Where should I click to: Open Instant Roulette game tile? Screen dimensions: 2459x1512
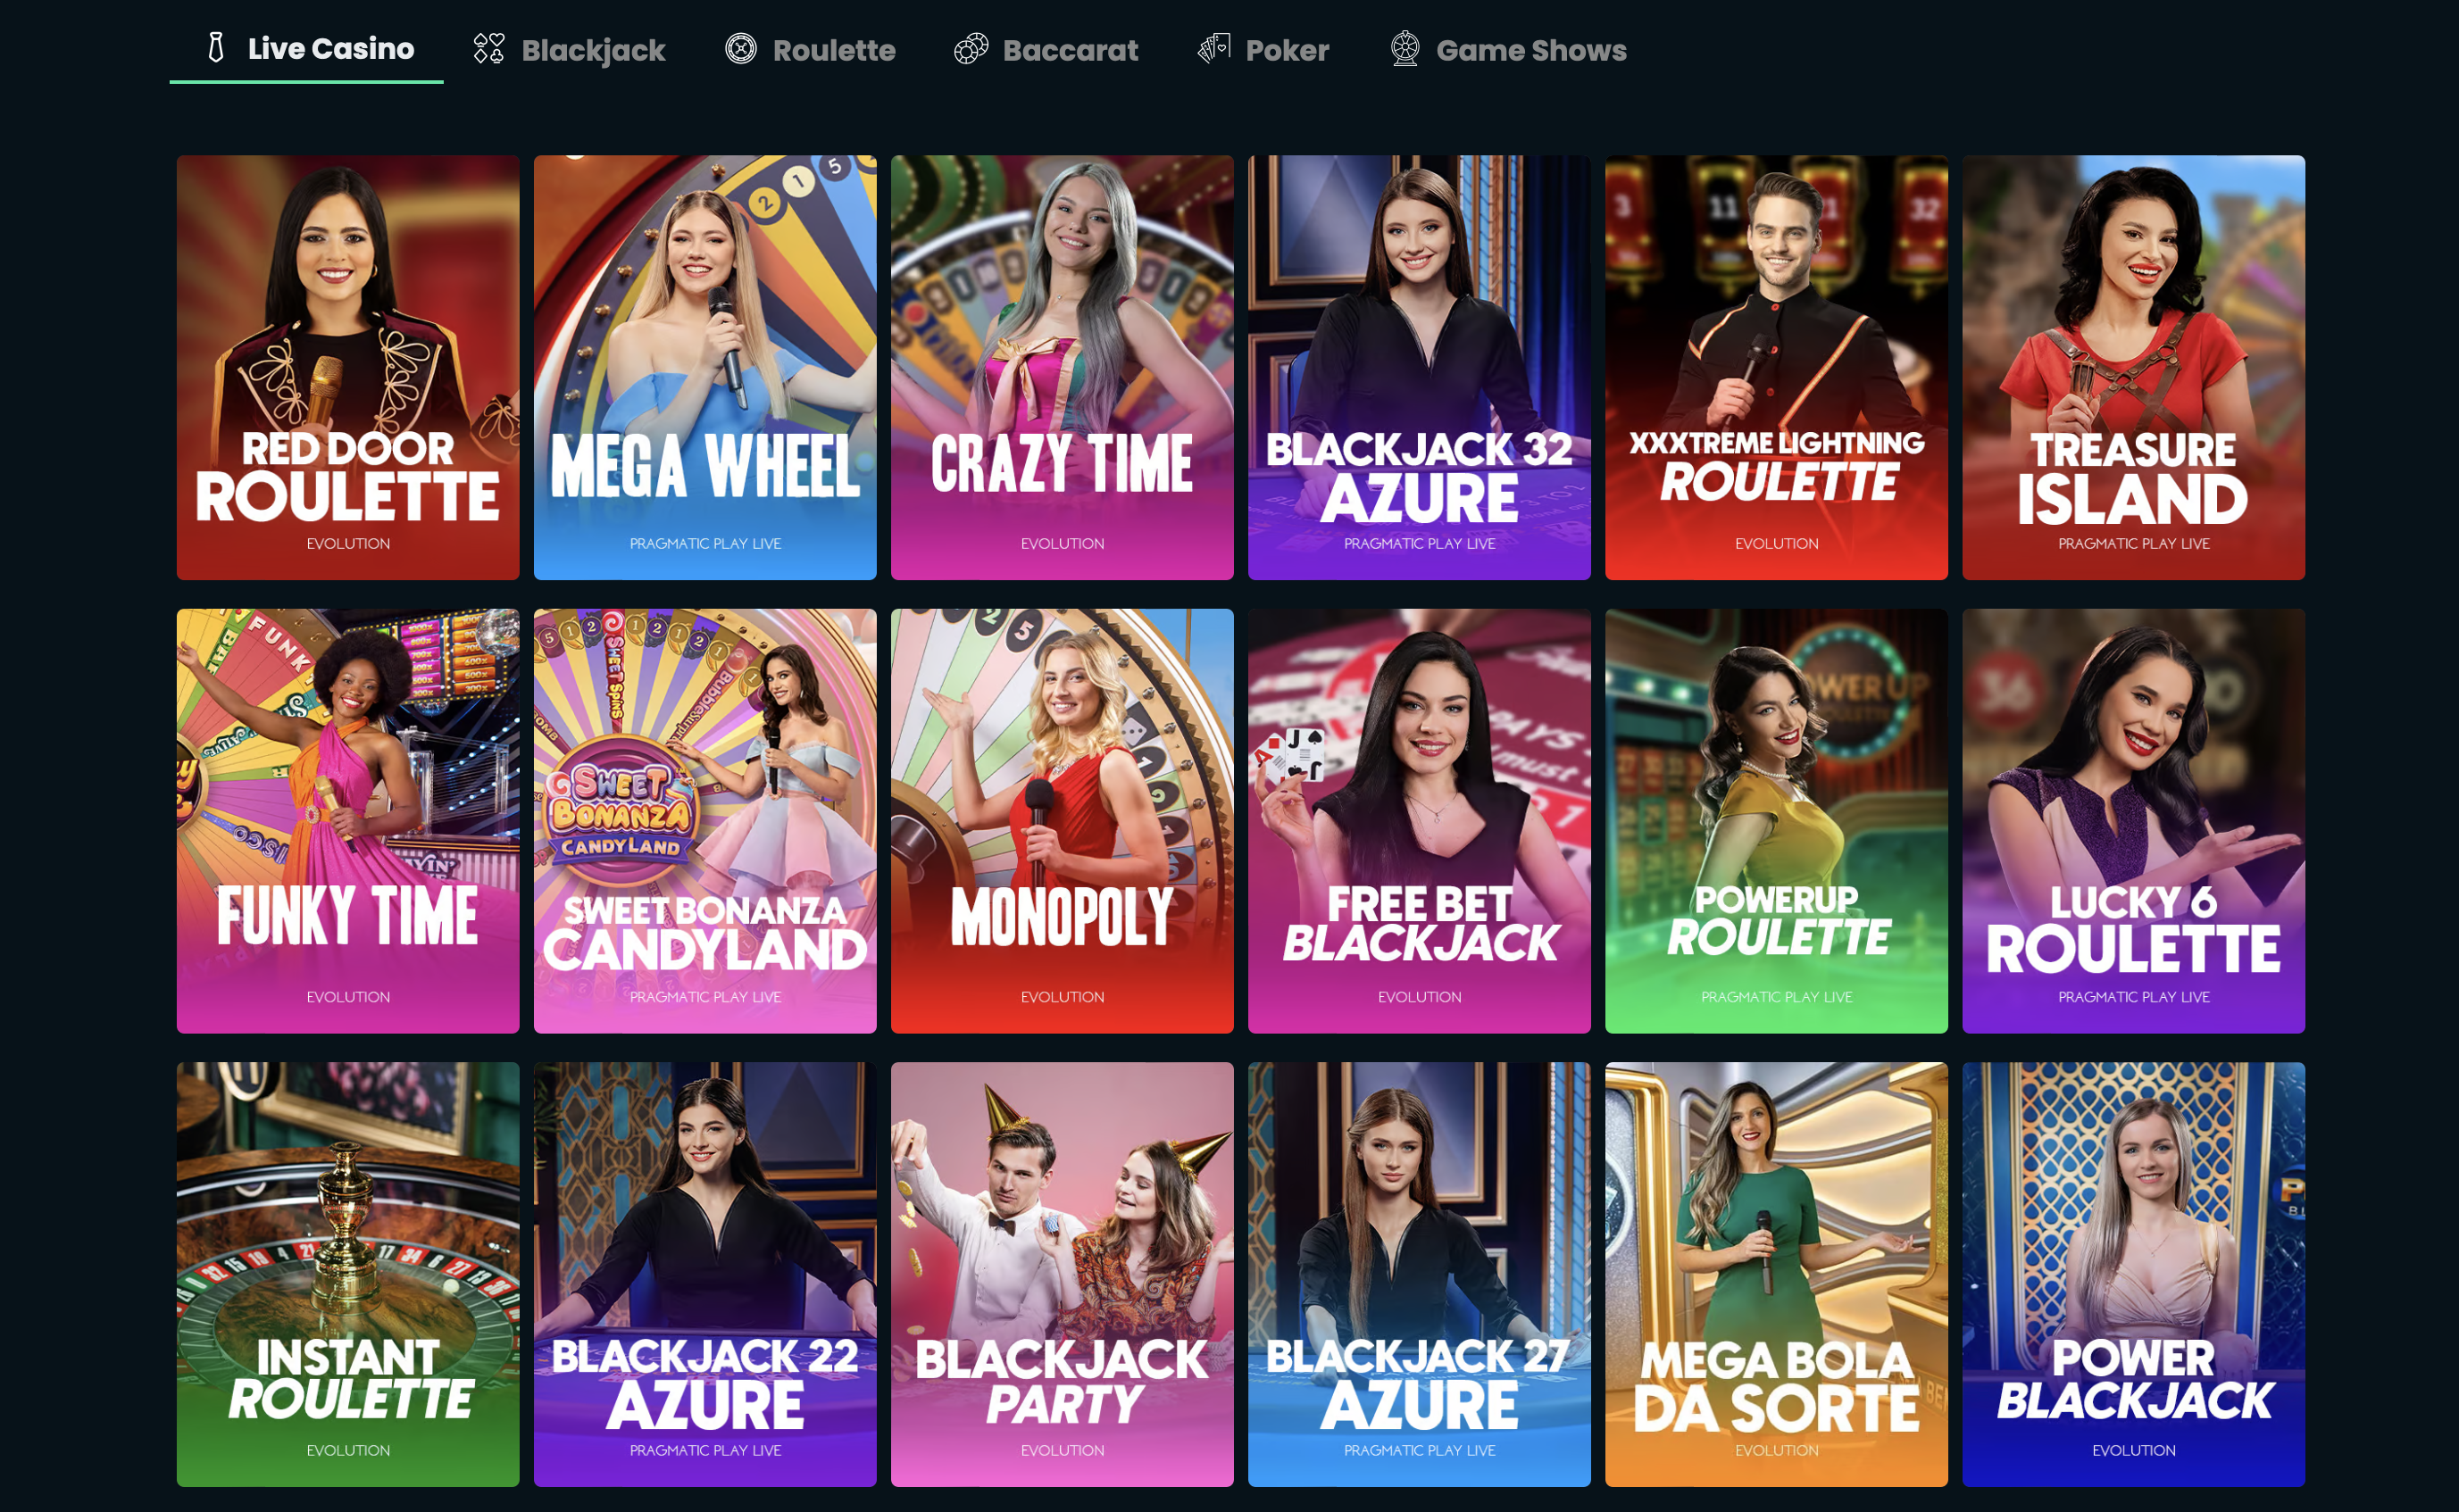tap(348, 1274)
